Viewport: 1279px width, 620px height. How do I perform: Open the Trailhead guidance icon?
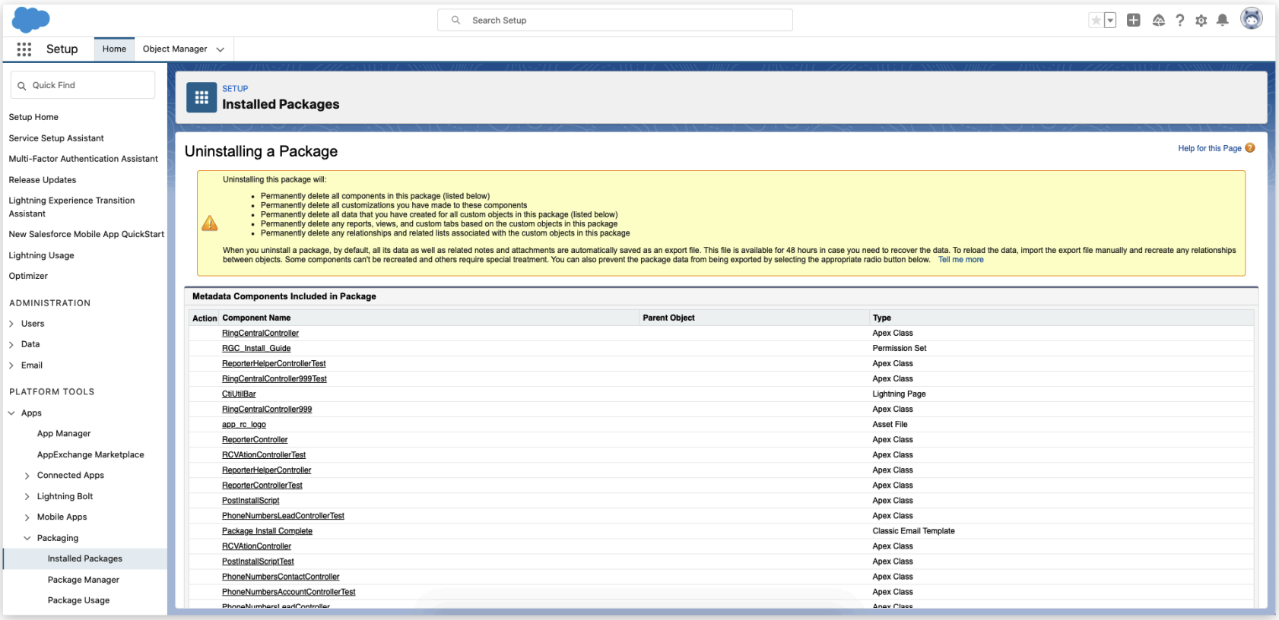pyautogui.click(x=1158, y=21)
